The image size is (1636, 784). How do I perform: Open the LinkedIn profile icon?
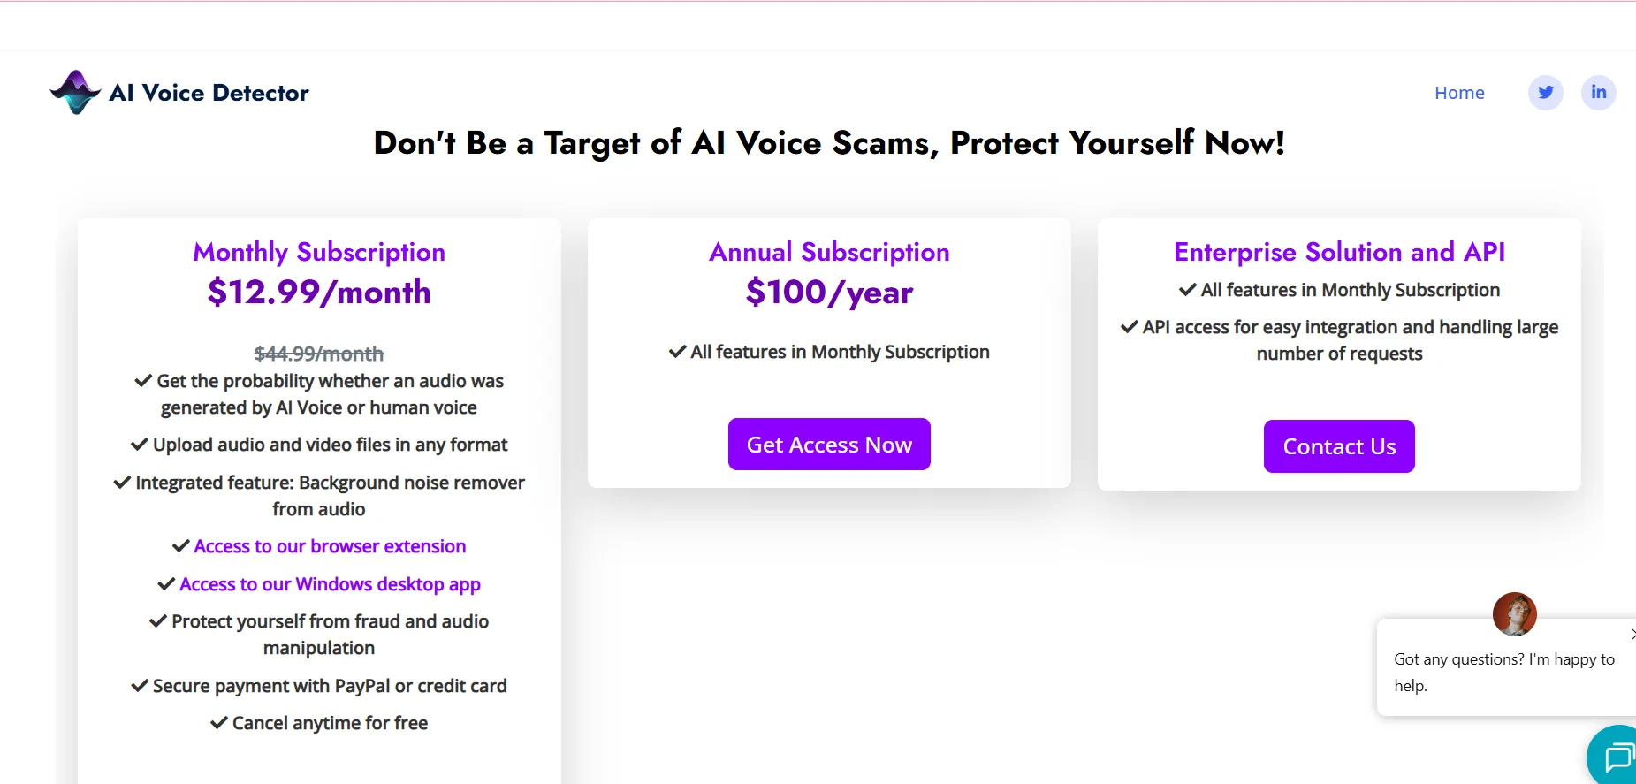pos(1598,92)
